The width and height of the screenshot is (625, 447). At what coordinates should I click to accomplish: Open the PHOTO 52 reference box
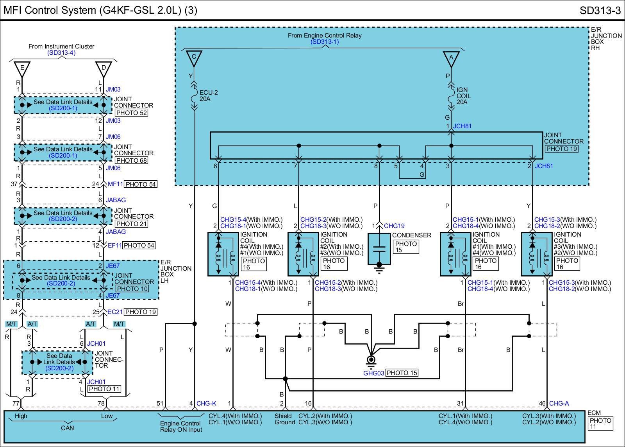[131, 113]
